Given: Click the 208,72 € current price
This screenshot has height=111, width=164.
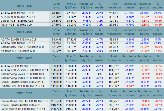Looking at the screenshot, I should point(56,109).
